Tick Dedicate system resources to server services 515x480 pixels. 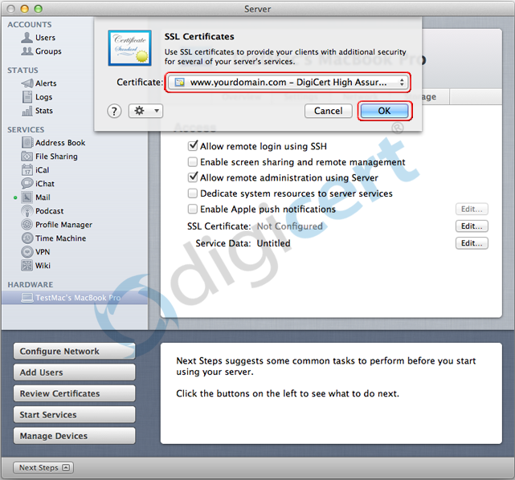coord(193,193)
